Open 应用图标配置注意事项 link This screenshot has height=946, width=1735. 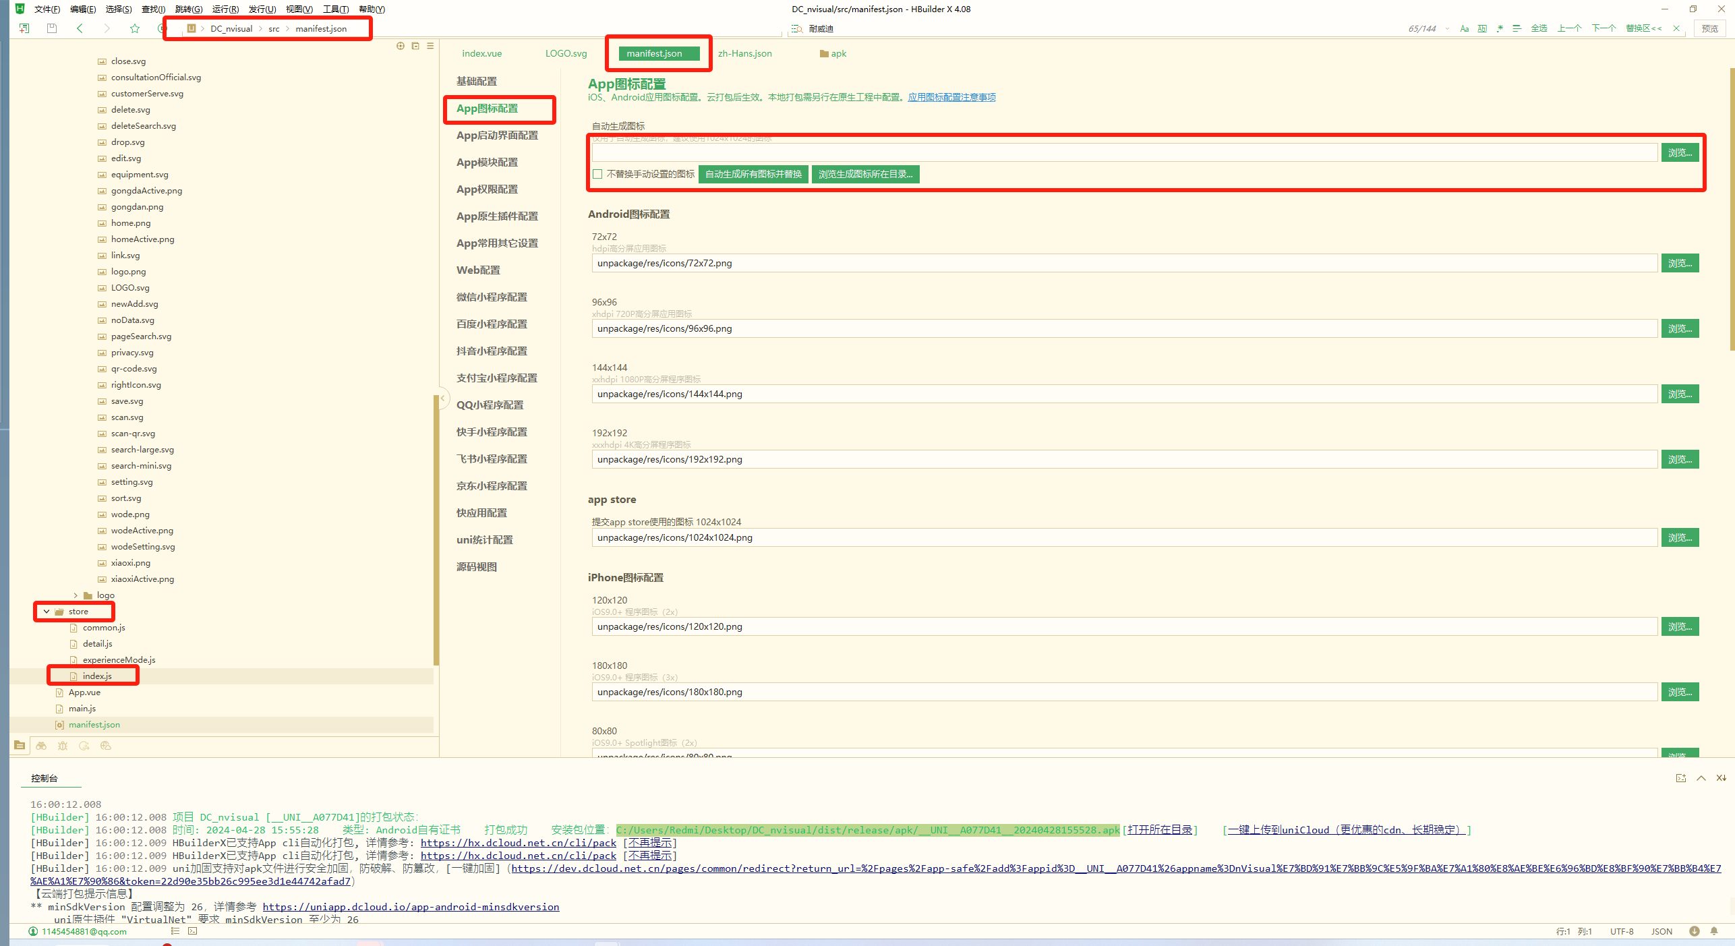click(x=951, y=97)
